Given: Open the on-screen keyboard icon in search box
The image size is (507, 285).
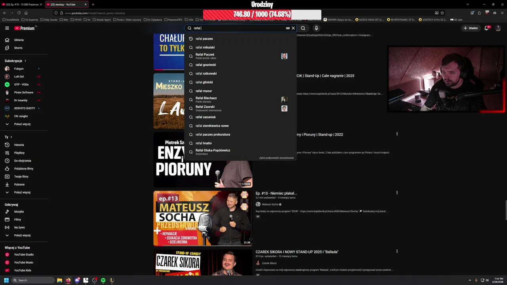Looking at the screenshot, I should (x=288, y=28).
